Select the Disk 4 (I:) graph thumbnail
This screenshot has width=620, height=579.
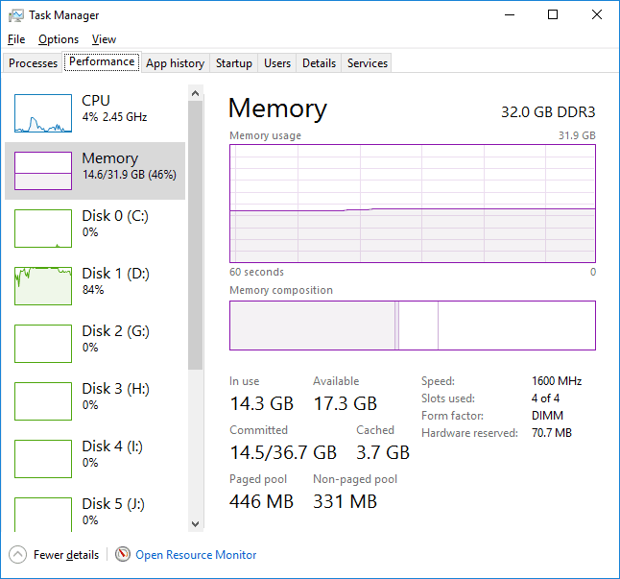[43, 459]
